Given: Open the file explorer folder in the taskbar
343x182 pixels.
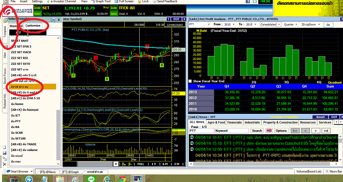Looking at the screenshot, I should (60, 179).
